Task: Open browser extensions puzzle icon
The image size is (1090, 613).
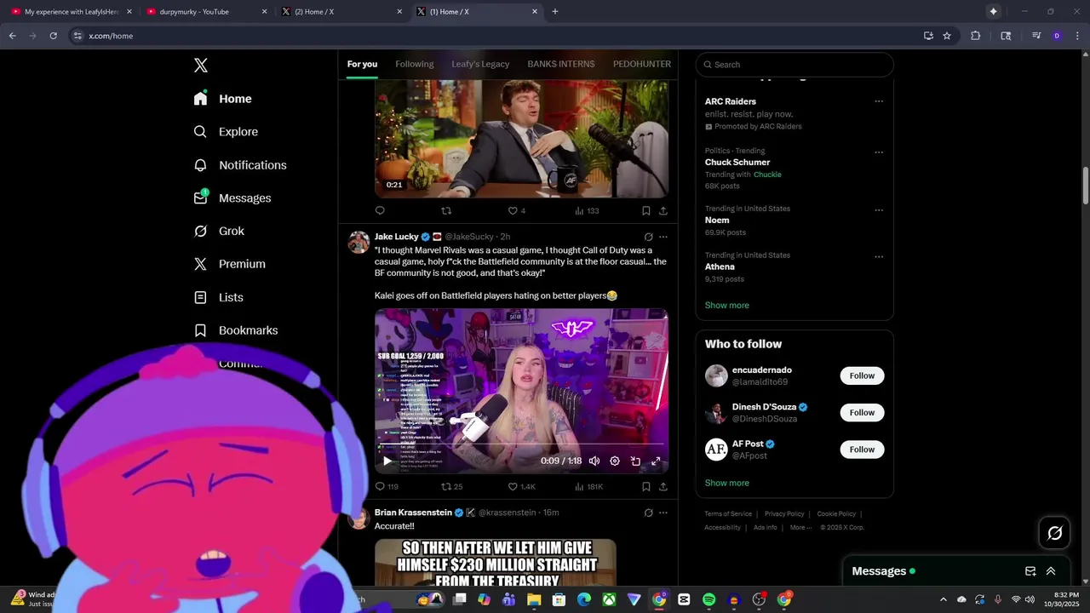Action: [x=976, y=36]
